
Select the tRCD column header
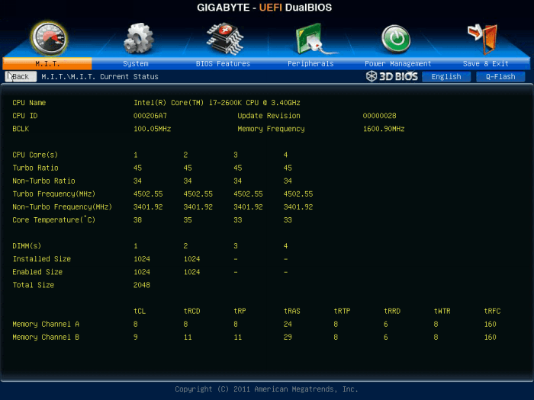pyautogui.click(x=191, y=311)
